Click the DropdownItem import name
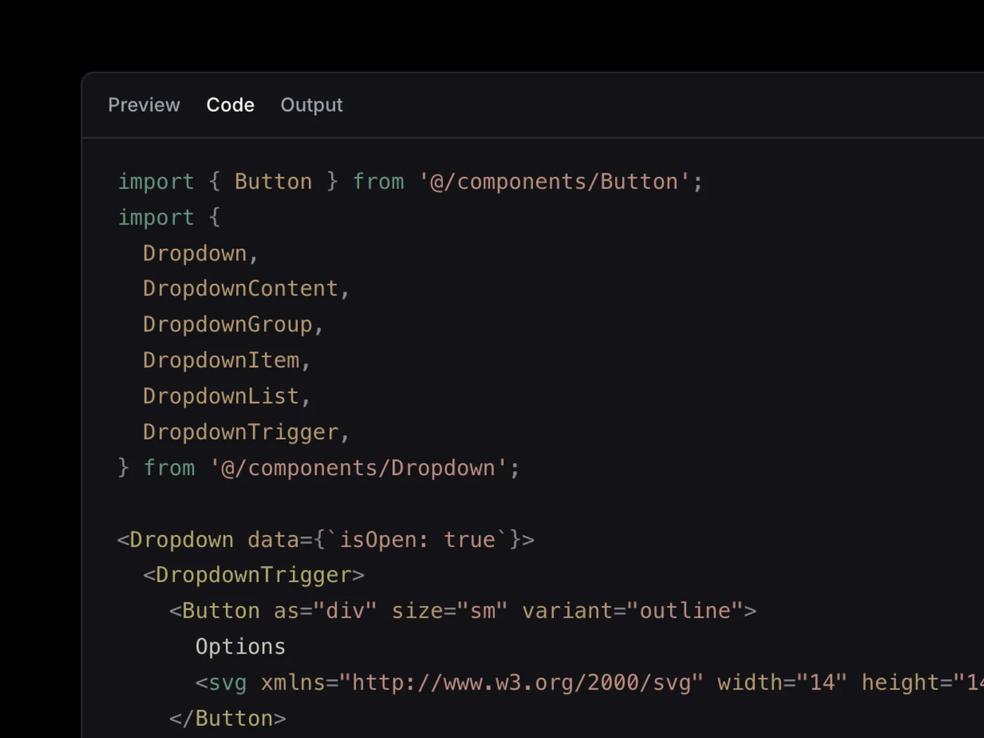This screenshot has width=984, height=738. (221, 361)
